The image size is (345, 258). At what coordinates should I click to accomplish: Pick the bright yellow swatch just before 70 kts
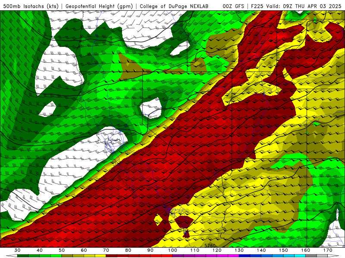pyautogui.click(x=100, y=255)
